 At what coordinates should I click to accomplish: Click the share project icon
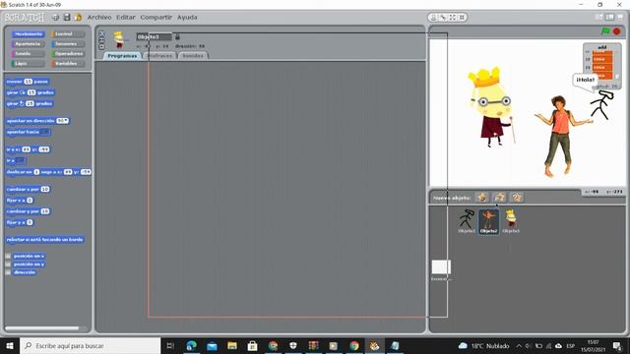(78, 18)
